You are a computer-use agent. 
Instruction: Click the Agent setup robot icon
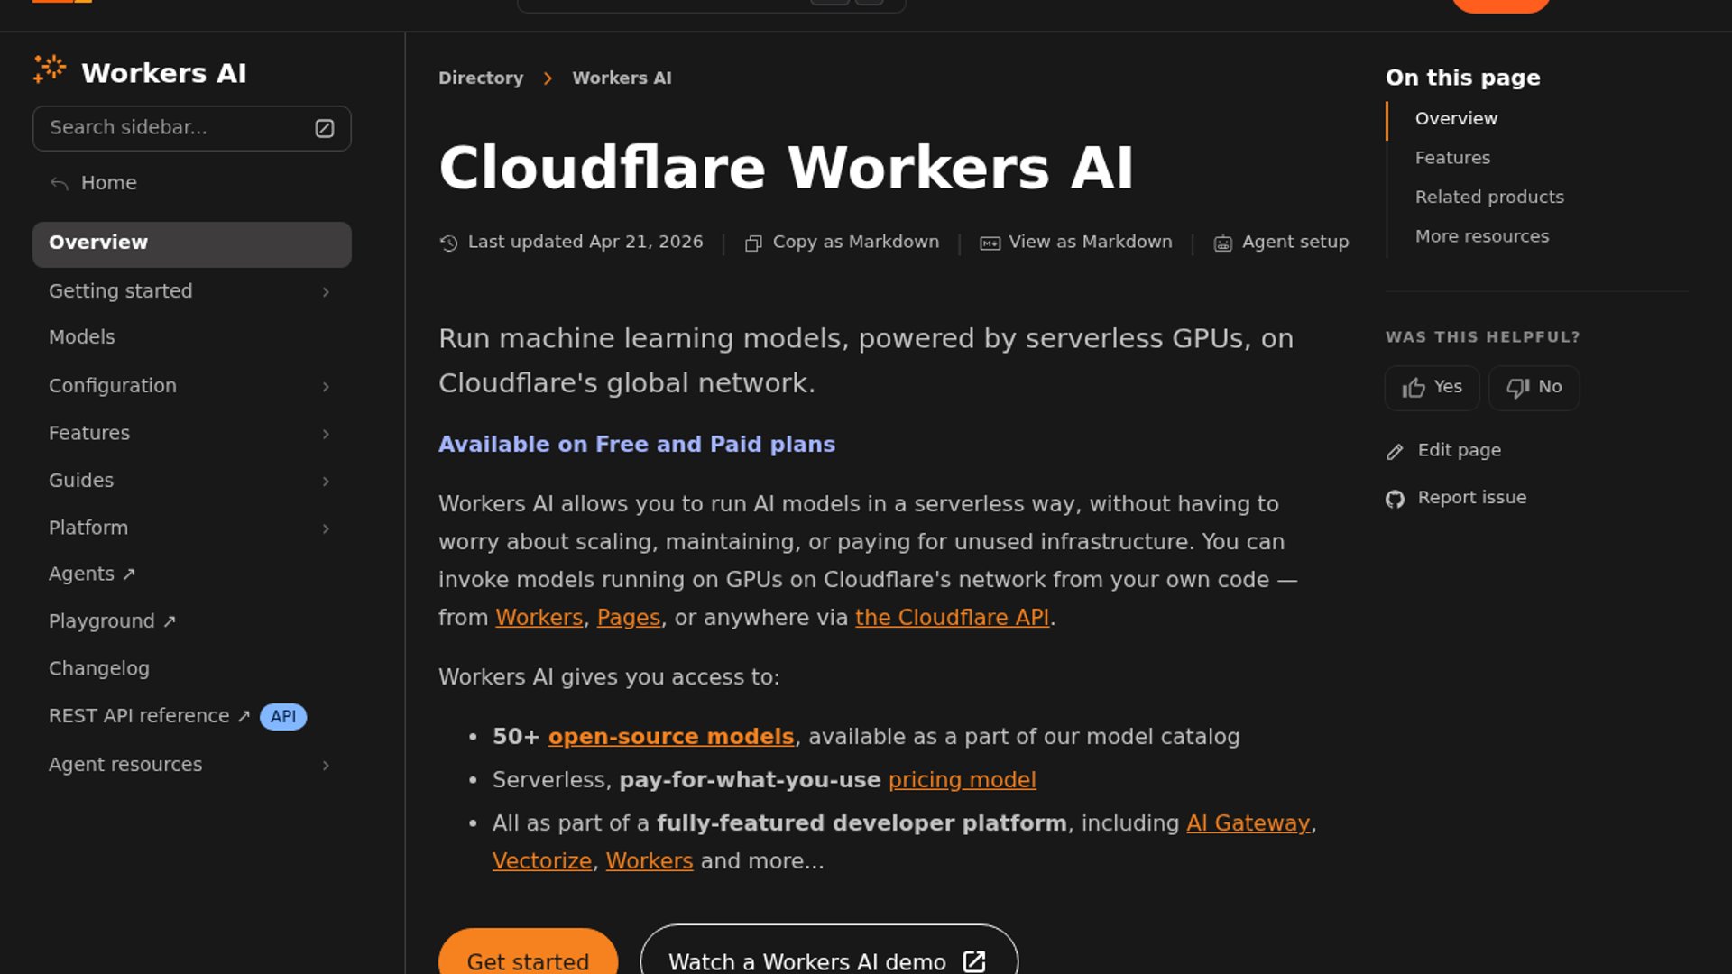coord(1222,243)
